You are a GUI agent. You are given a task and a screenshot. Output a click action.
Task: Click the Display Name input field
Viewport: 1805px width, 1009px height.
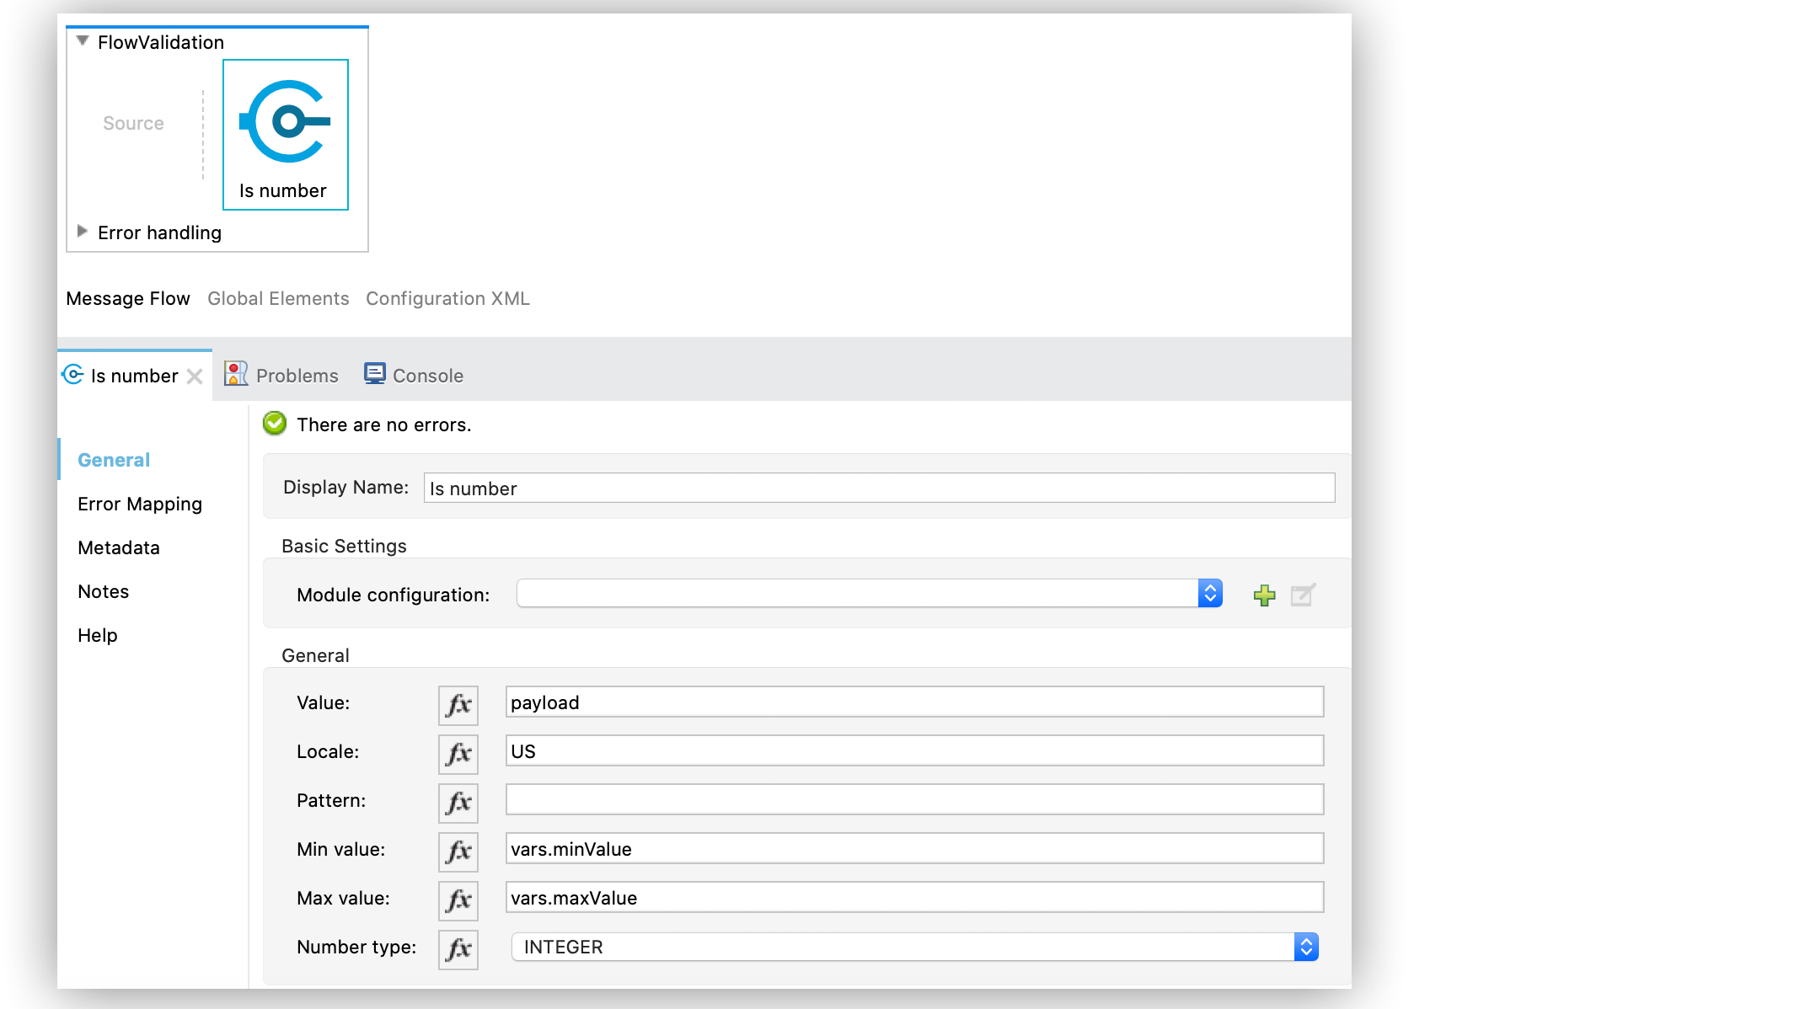878,488
